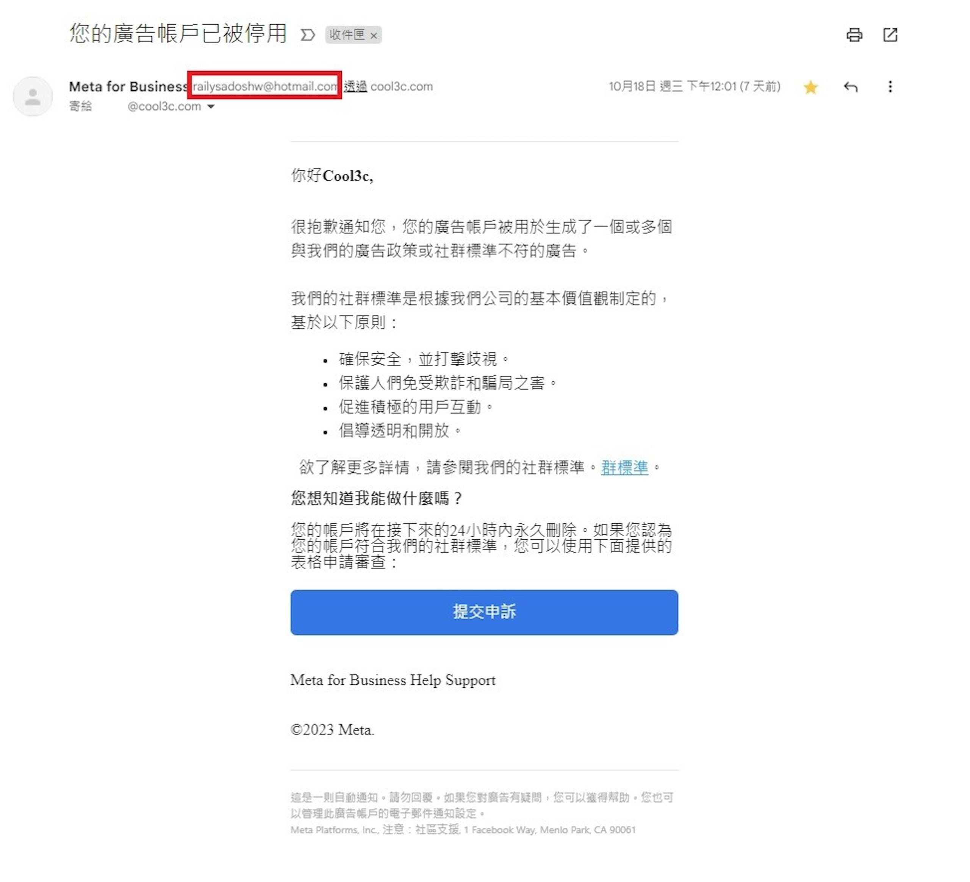Click the 10月18日 message timestamp

(x=694, y=87)
